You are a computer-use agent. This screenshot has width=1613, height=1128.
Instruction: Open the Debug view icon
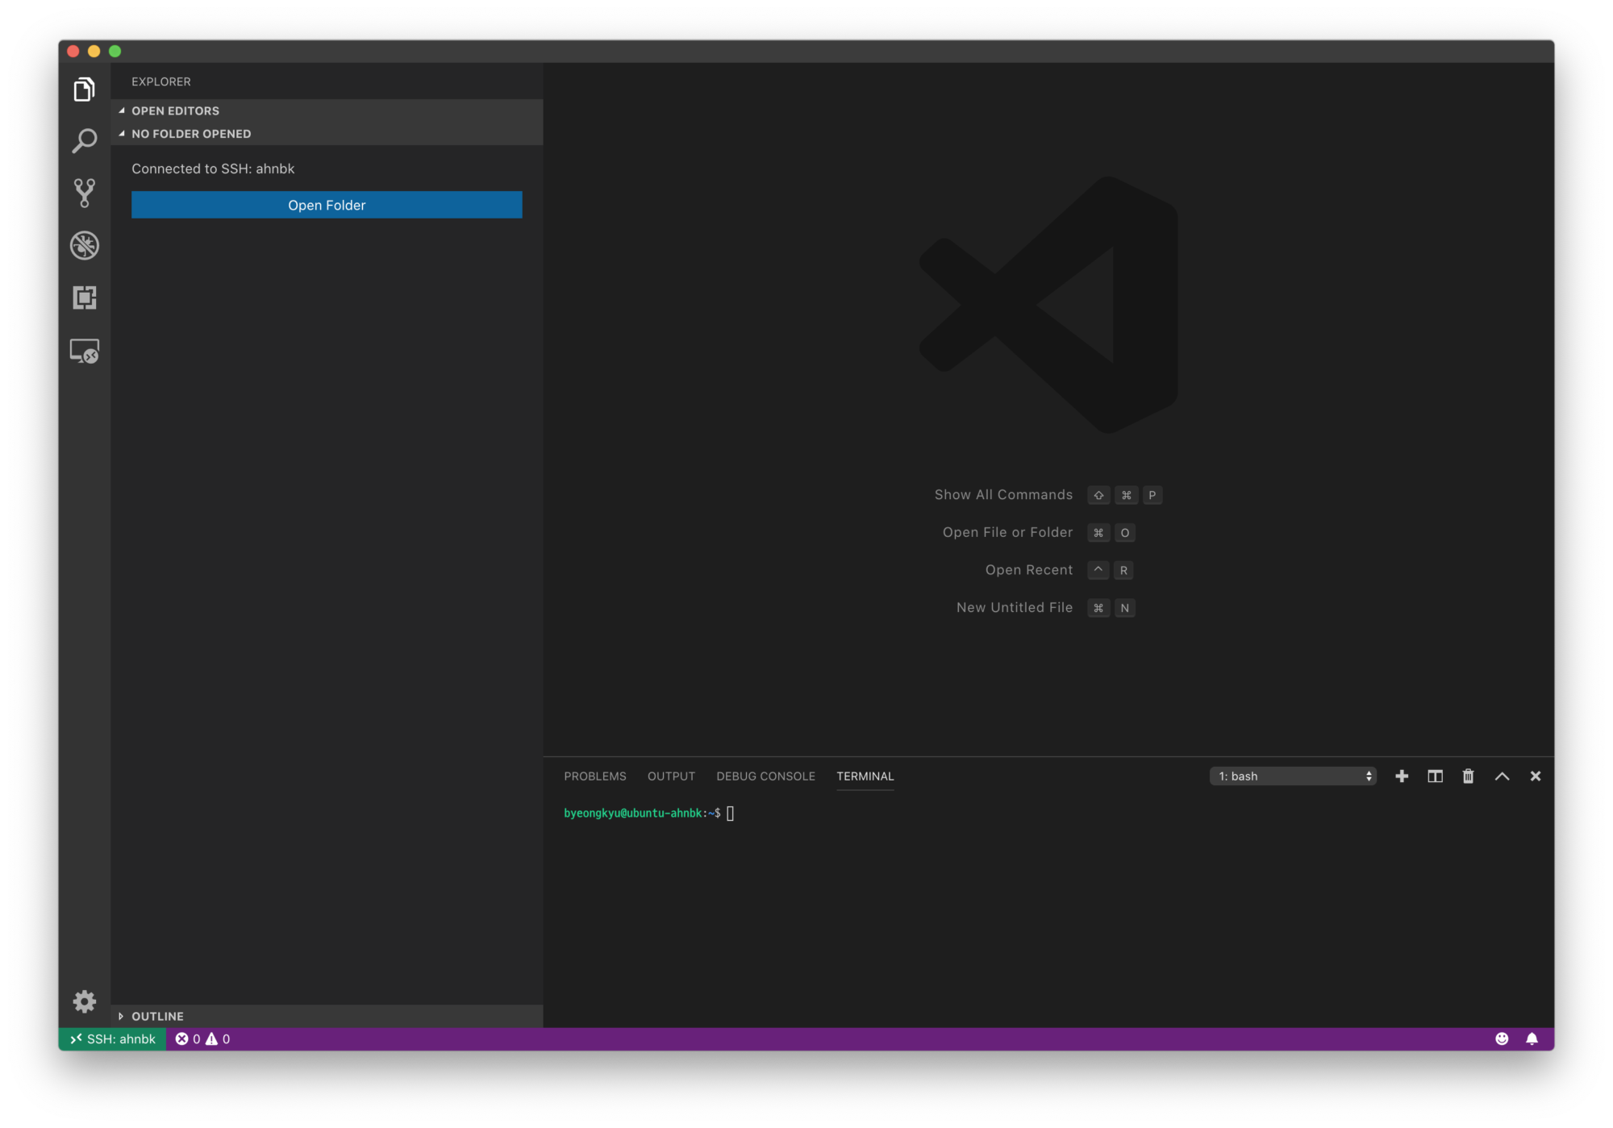84,245
